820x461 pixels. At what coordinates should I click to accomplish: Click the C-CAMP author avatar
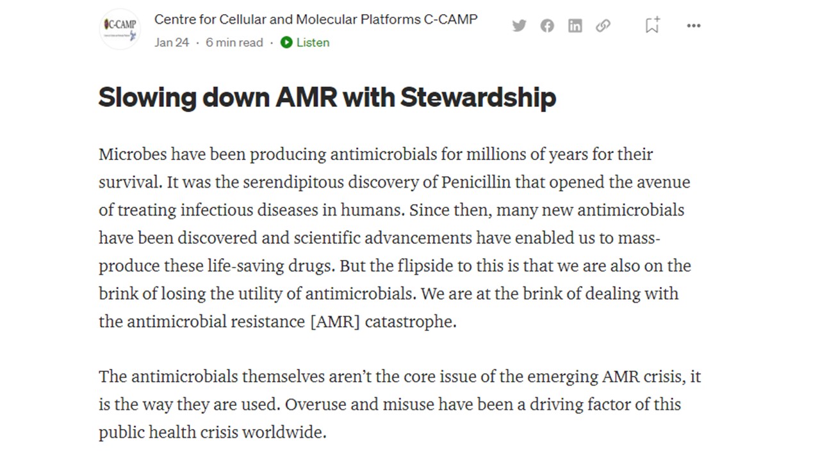coord(120,29)
